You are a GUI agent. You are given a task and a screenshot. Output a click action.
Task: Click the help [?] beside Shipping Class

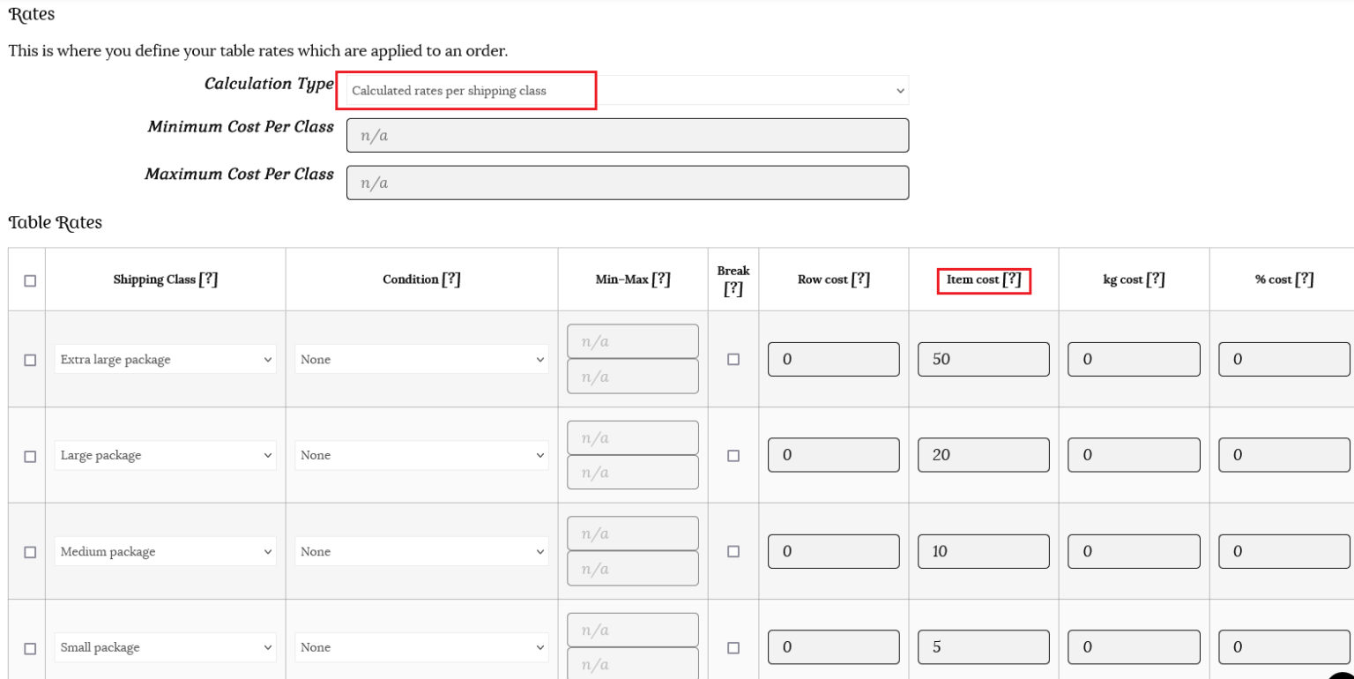coord(208,280)
